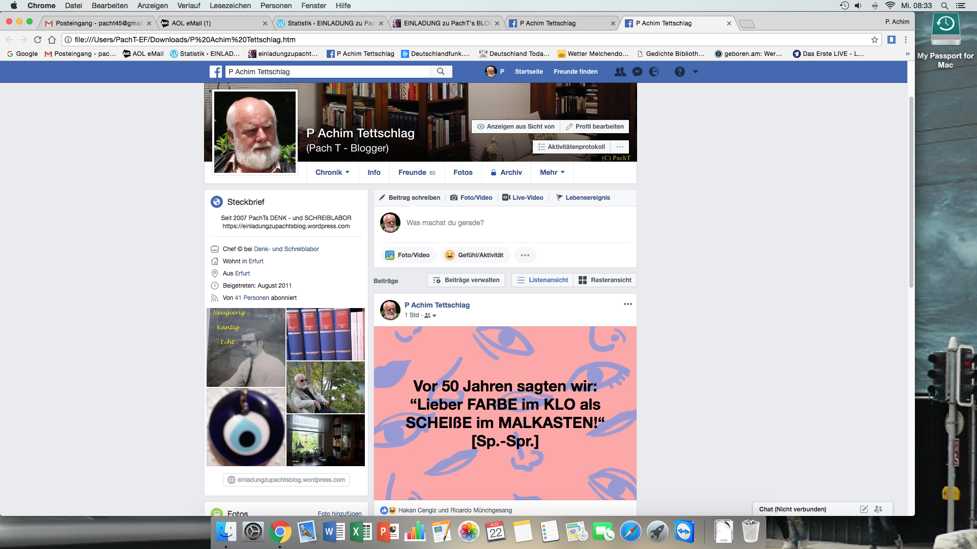Bookmark the page with the star icon
The image size is (977, 549).
(874, 40)
